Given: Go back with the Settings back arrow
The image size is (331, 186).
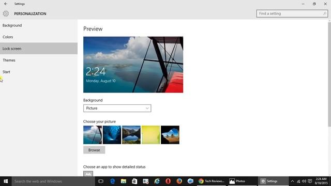Looking at the screenshot, I should pyautogui.click(x=6, y=4).
